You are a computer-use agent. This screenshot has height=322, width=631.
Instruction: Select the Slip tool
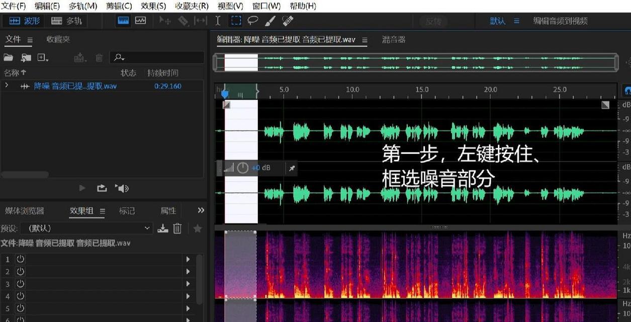201,21
